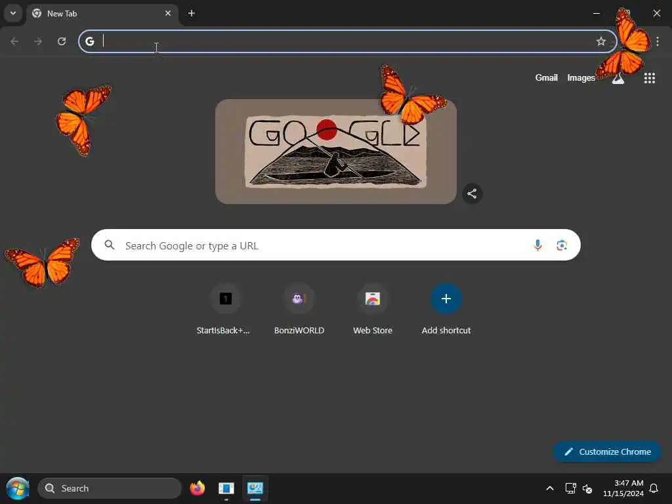The image size is (672, 504).
Task: Bookmark this tab with star icon
Action: (601, 41)
